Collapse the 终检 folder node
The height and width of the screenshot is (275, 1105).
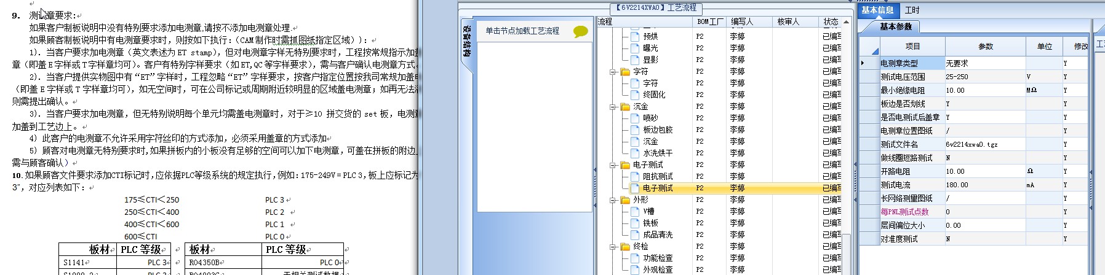(x=613, y=247)
